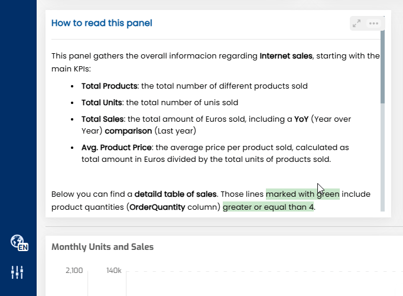Click the 'How to read this panel' title
This screenshot has height=296, width=403.
tap(102, 23)
